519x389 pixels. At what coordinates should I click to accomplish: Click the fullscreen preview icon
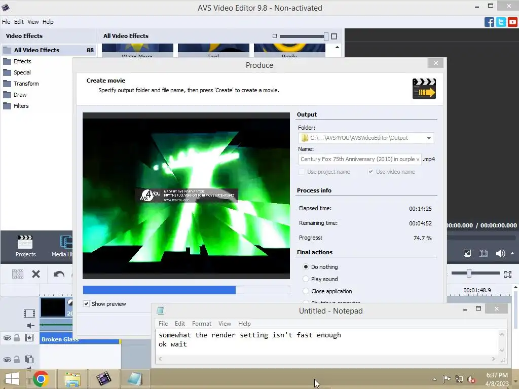[x=467, y=254]
